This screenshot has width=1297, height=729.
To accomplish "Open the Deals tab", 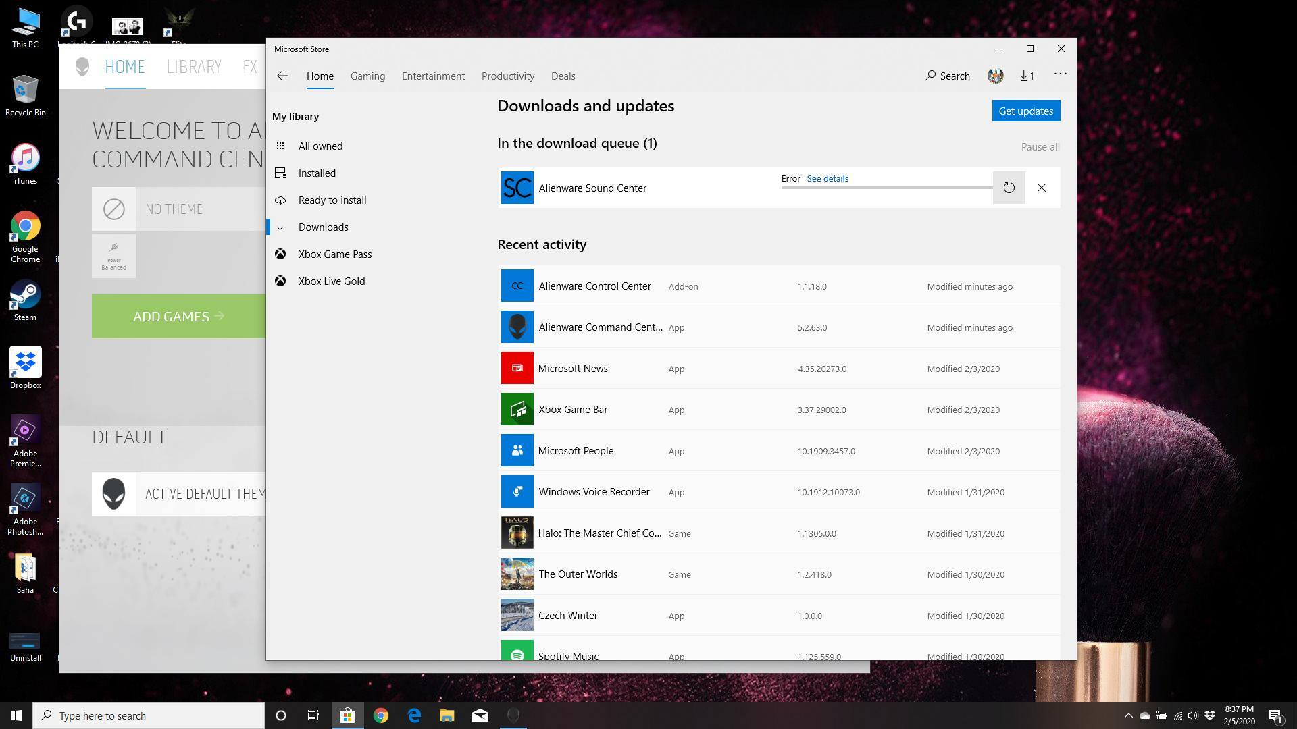I will coord(563,76).
